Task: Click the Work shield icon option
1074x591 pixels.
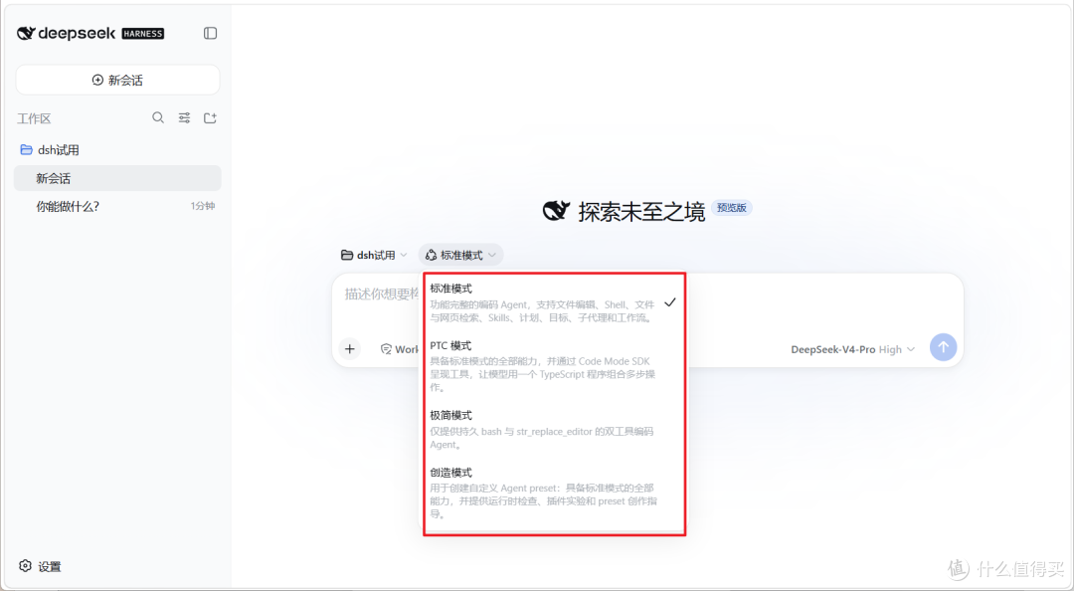Action: pyautogui.click(x=400, y=349)
